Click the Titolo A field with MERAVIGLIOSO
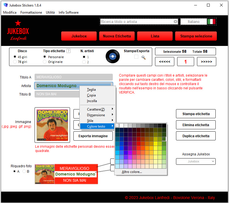The width and height of the screenshot is (229, 203). click(x=74, y=77)
